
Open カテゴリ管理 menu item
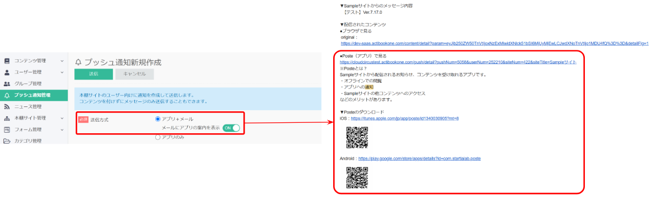pos(34,141)
